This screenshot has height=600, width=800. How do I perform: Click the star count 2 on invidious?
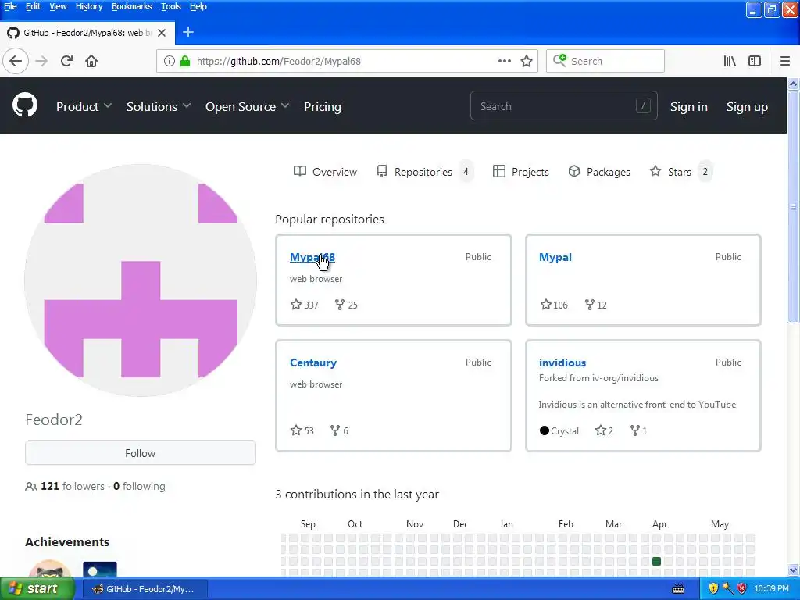[604, 430]
